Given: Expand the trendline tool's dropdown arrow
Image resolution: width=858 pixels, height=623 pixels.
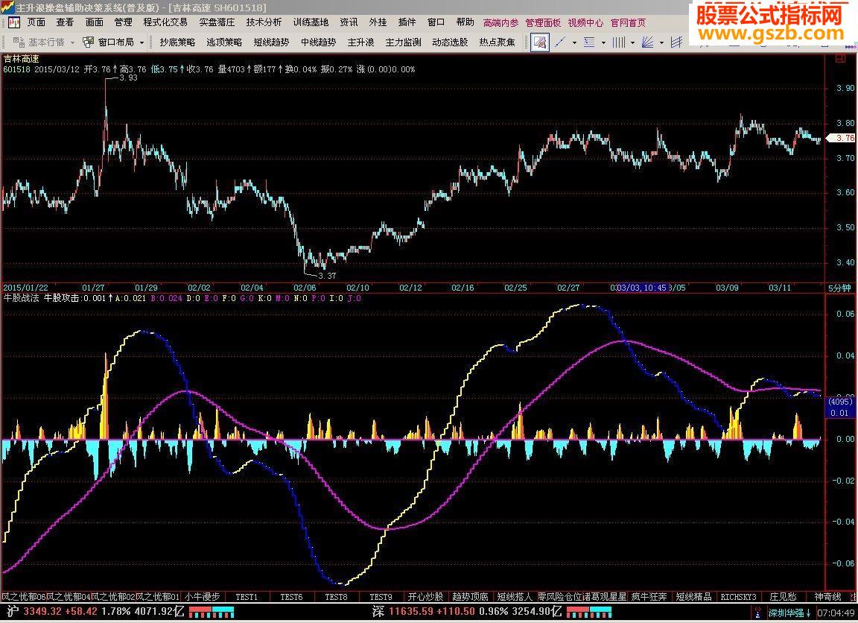Looking at the screenshot, I should point(574,43).
